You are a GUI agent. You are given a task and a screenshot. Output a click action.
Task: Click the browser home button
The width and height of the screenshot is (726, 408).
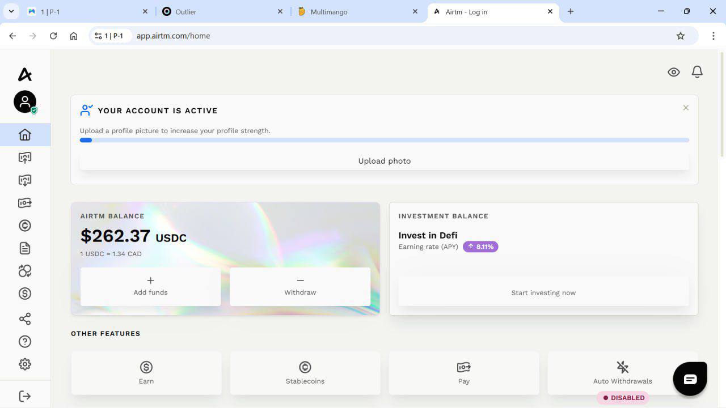[74, 36]
